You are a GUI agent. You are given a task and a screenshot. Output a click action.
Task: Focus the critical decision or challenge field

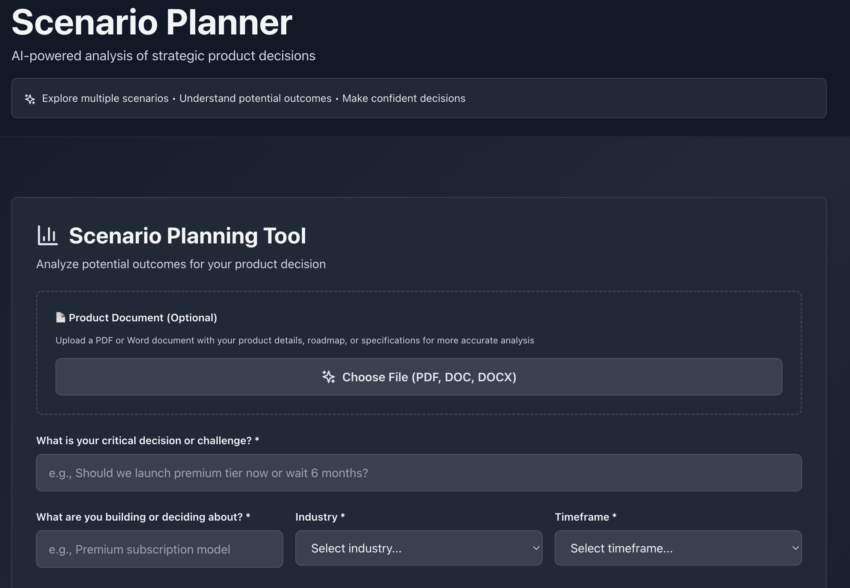pos(419,473)
